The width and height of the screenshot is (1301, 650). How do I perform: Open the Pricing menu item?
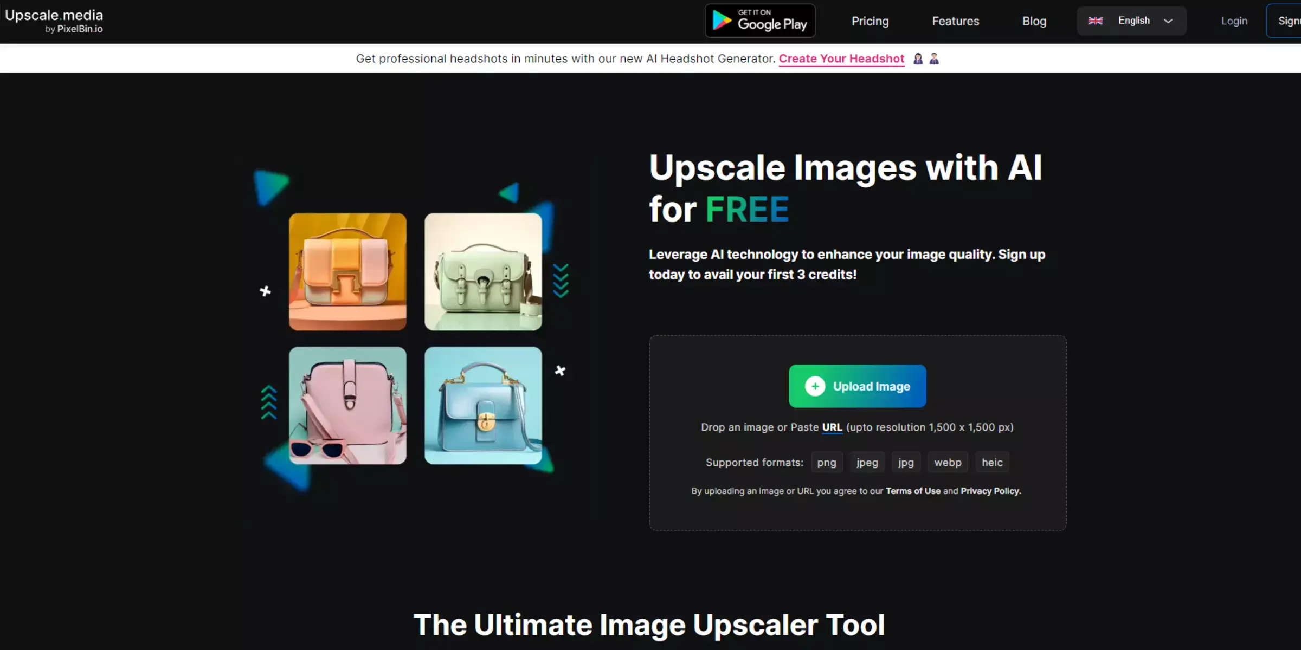(870, 21)
